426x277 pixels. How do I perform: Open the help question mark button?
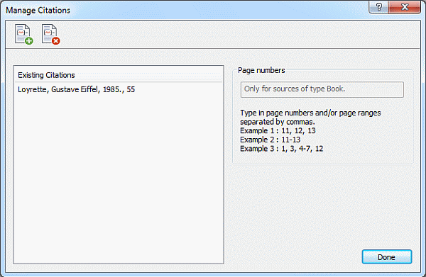(x=378, y=7)
